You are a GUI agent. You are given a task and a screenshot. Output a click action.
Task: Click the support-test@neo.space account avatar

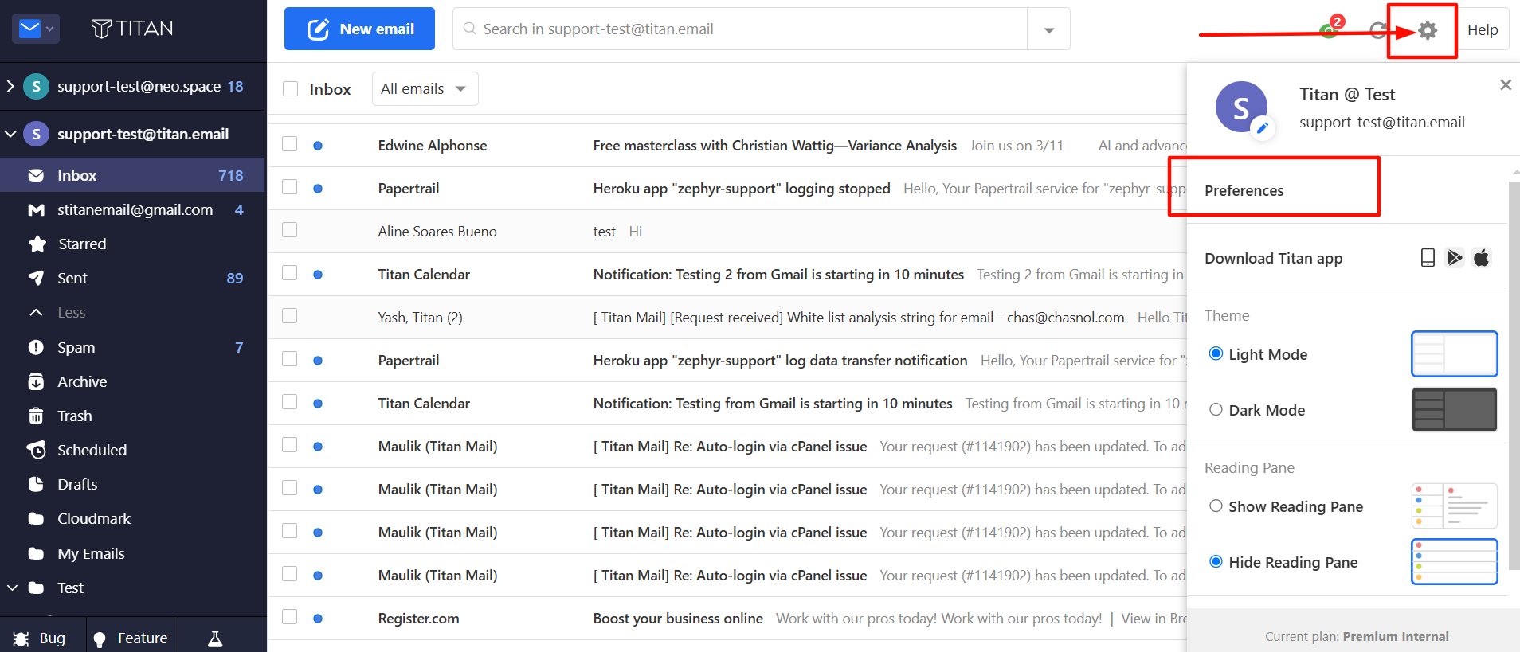click(x=36, y=86)
